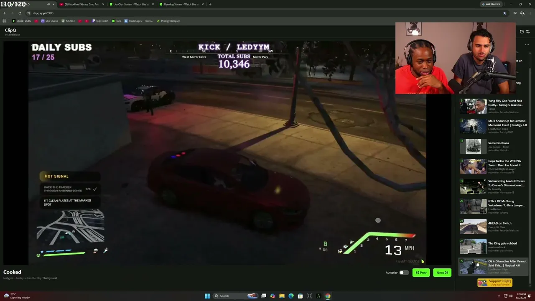Screen dimensions: 535x301
Task: Click the Support ClipQ donate button
Action: (495, 282)
